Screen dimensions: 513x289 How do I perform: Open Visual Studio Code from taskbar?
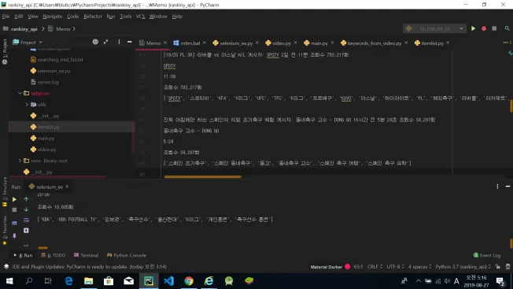pos(169,281)
